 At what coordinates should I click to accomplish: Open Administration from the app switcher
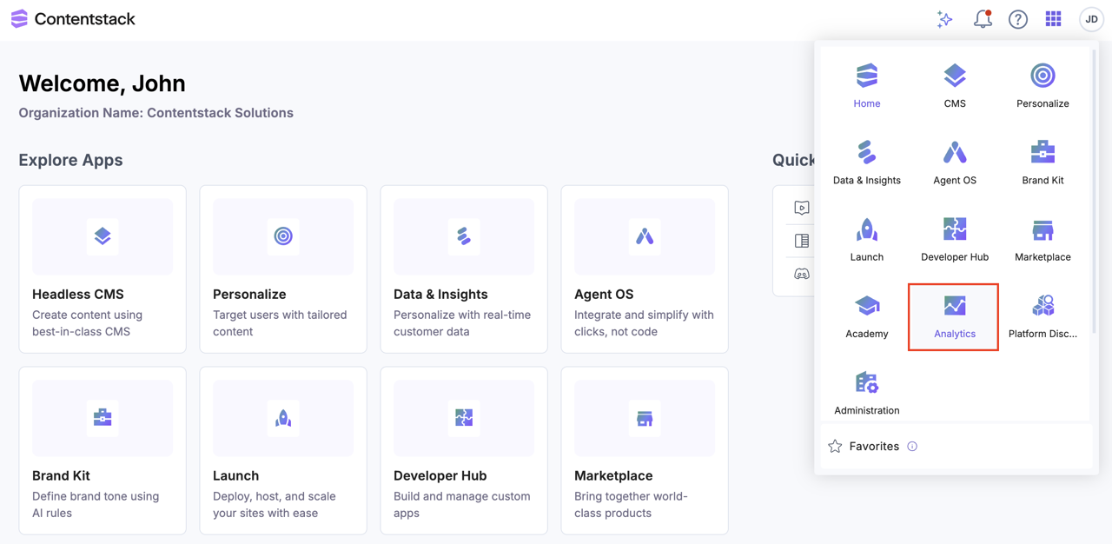866,394
